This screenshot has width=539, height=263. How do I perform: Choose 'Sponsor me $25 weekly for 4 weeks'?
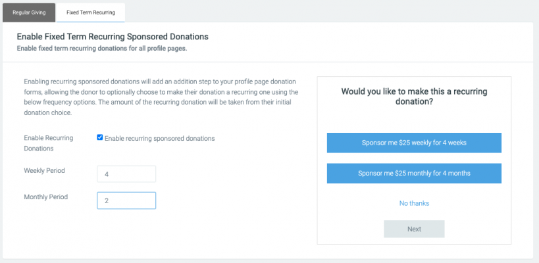tap(414, 143)
